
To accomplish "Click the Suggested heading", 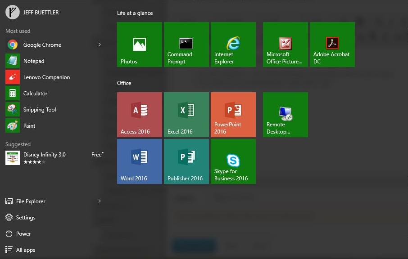I will click(18, 144).
